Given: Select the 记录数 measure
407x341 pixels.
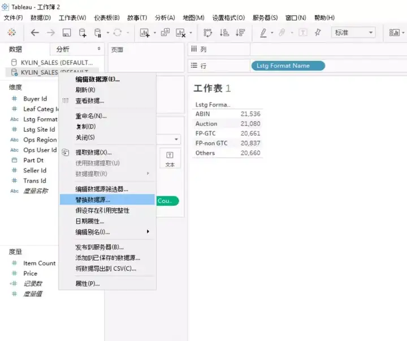Looking at the screenshot, I should 33,284.
